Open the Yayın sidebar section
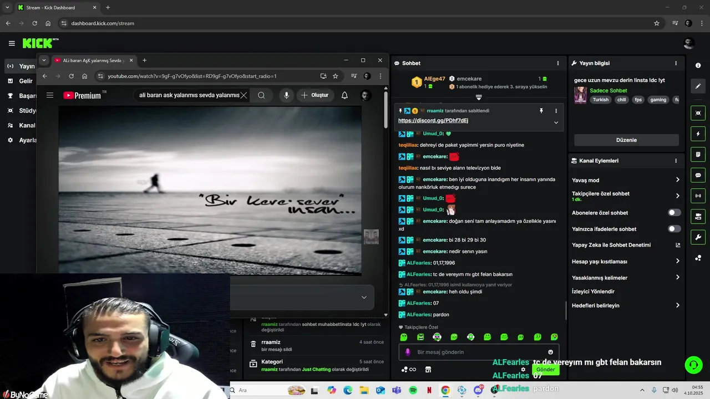This screenshot has height=399, width=710. (x=21, y=66)
